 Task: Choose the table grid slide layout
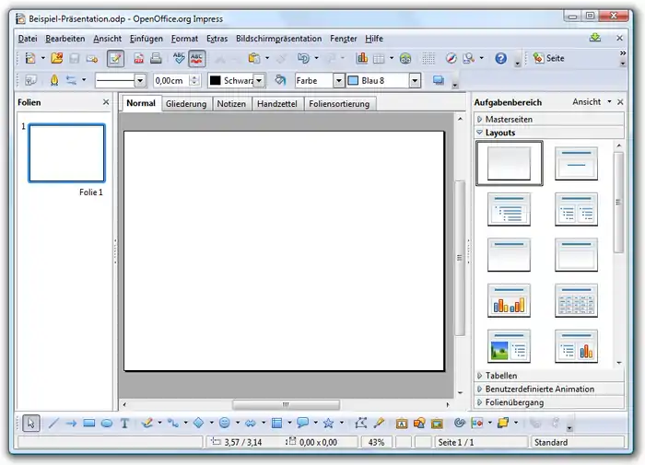click(576, 300)
